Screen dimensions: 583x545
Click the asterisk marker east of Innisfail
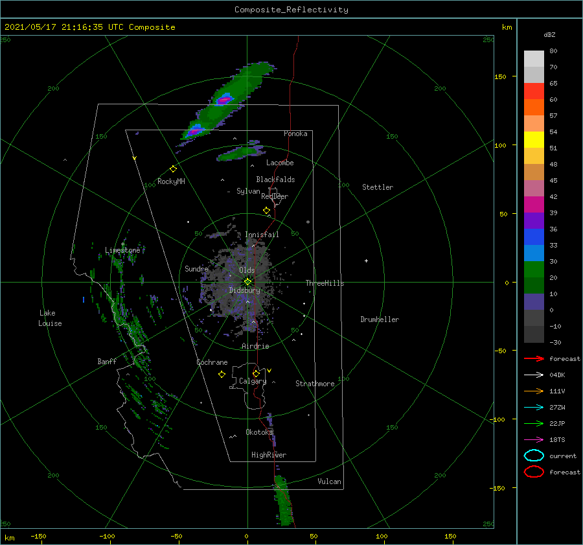tap(308, 222)
